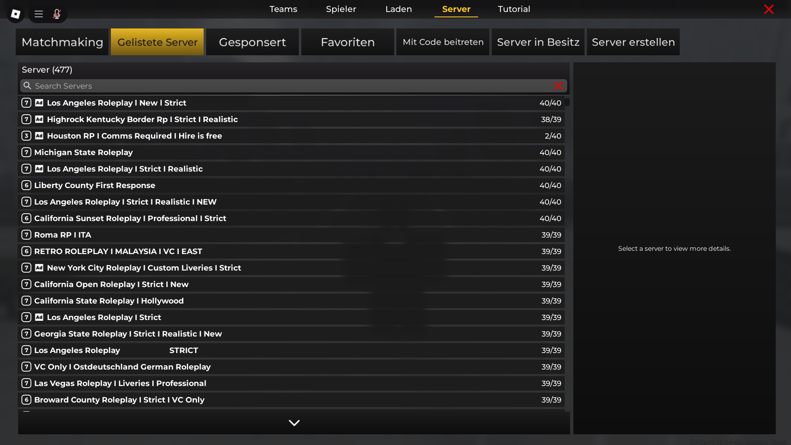The width and height of the screenshot is (791, 445).
Task: Click the Ad badge on New York City Roleplay
Action: click(x=39, y=268)
